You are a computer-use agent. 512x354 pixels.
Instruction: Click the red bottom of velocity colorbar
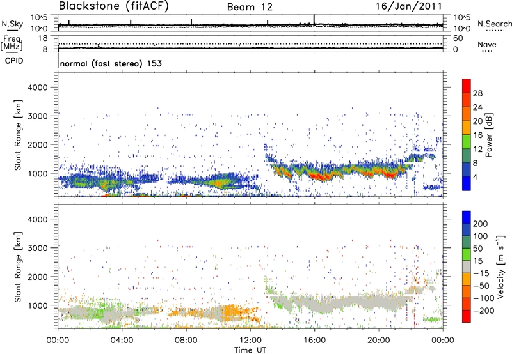[x=467, y=316]
